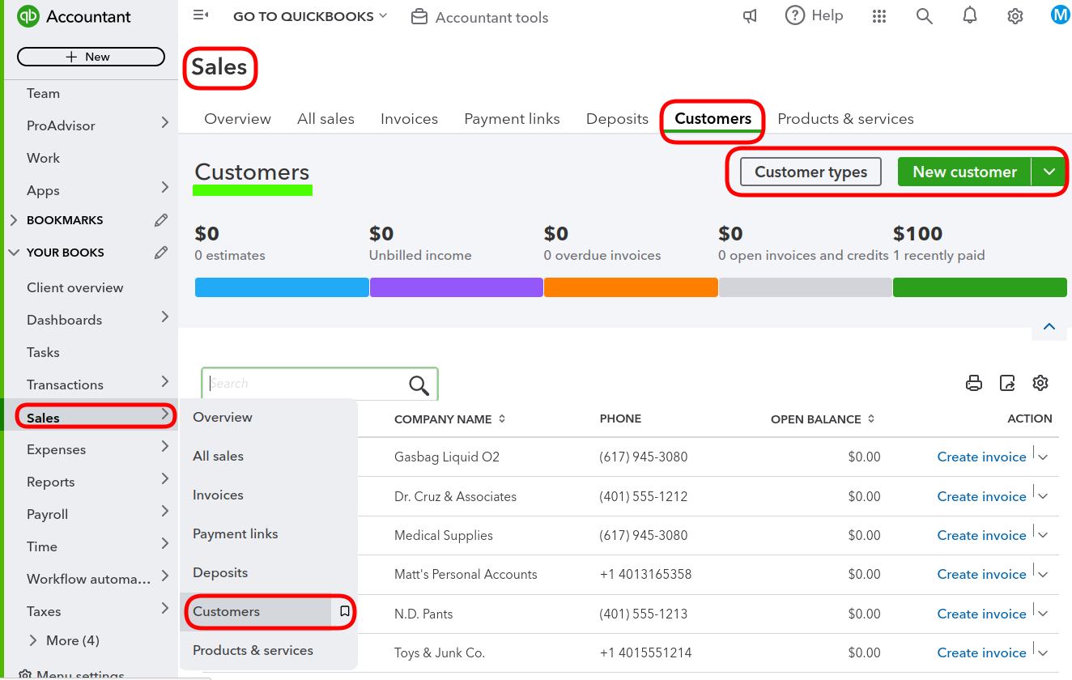Screen dimensions: 1072x680
Task: Switch to the Overview tab
Action: (237, 119)
